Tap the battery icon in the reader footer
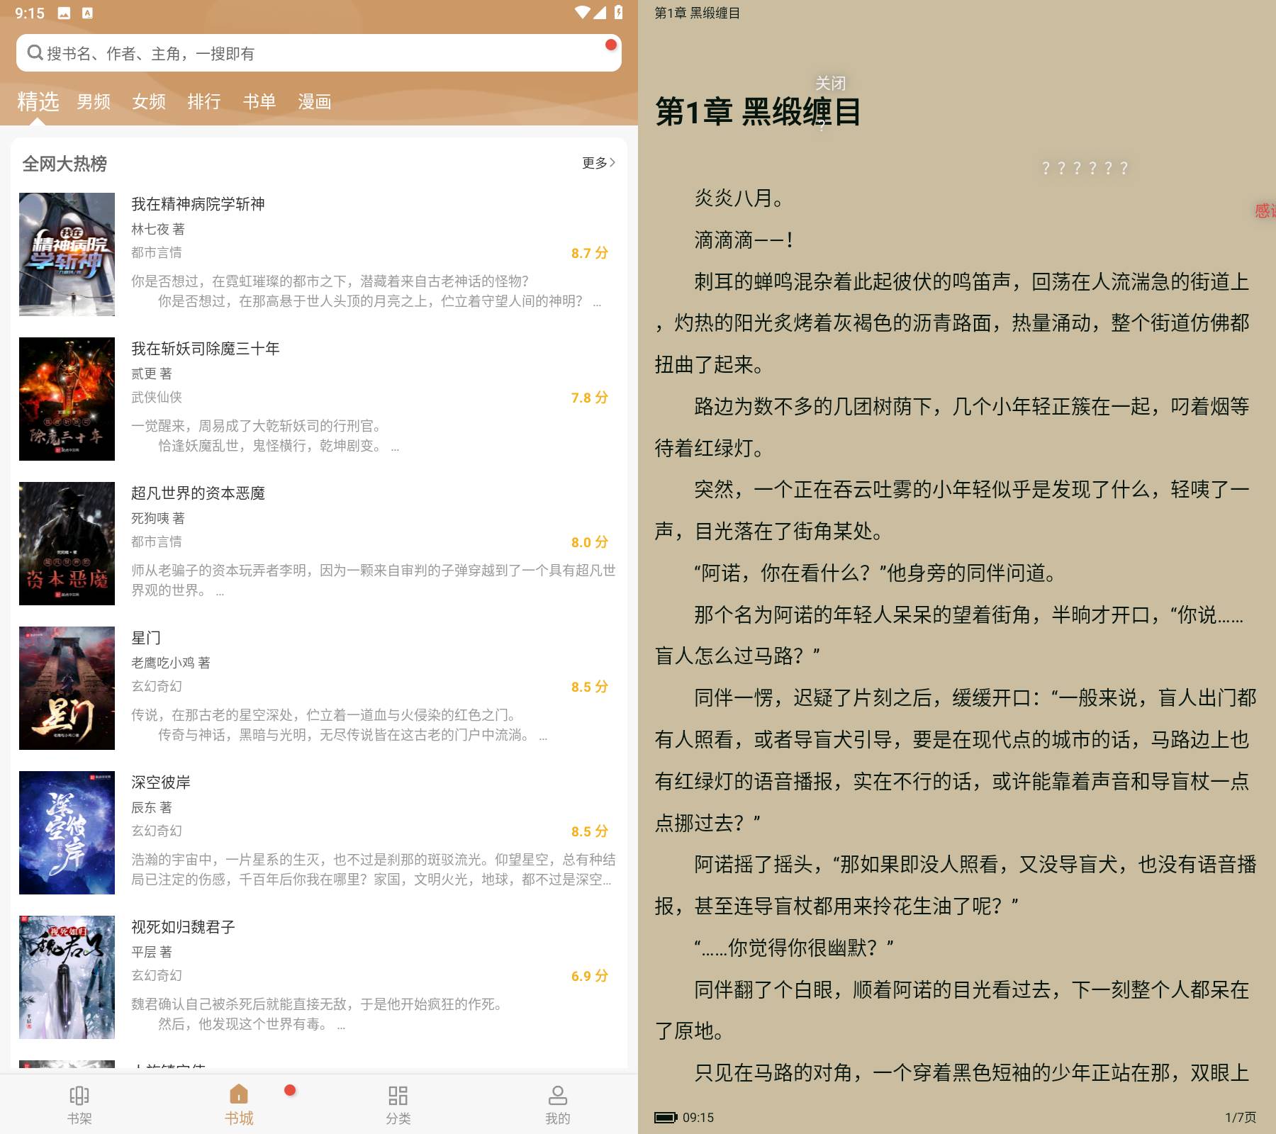 pyautogui.click(x=666, y=1118)
